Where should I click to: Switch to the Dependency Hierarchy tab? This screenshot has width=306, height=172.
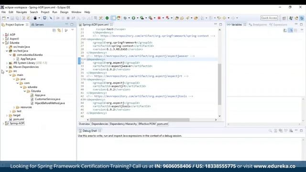pyautogui.click(x=123, y=124)
